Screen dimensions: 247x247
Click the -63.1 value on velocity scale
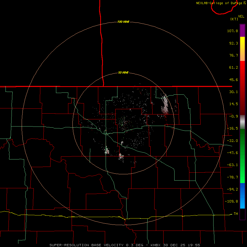point(232,165)
